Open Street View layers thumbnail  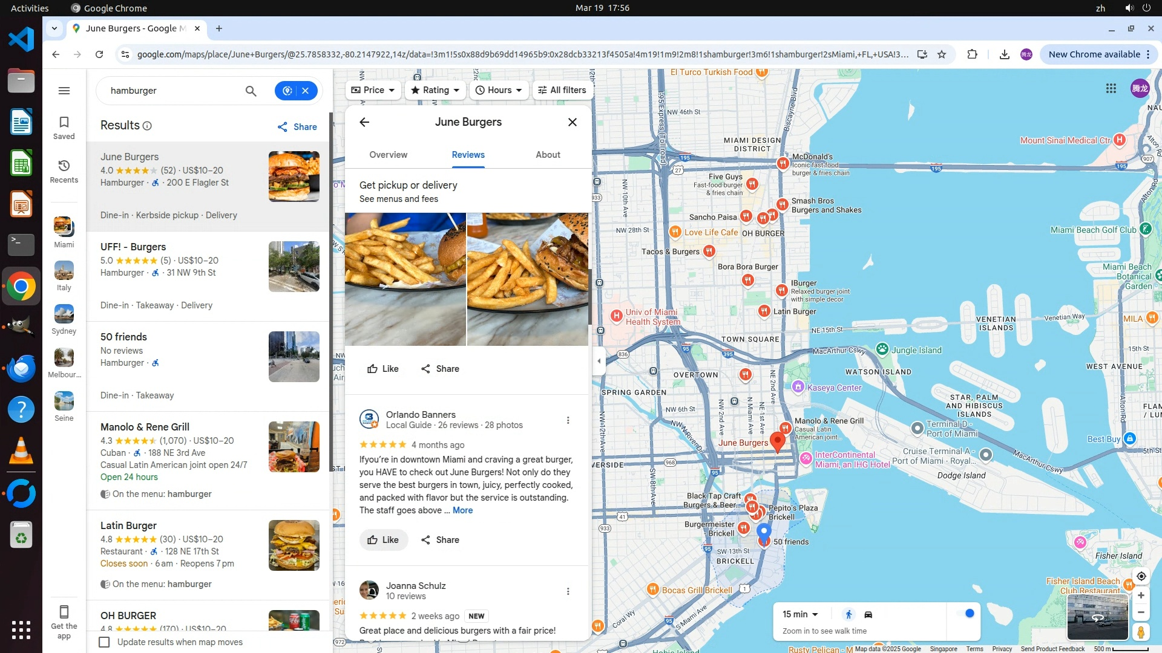(x=1097, y=617)
